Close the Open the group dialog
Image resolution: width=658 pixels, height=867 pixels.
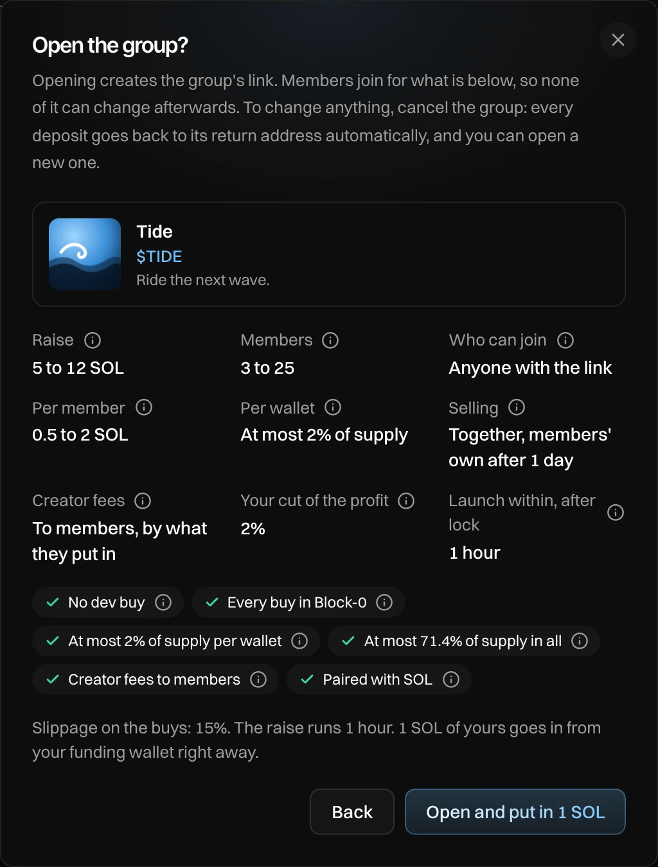pos(618,40)
